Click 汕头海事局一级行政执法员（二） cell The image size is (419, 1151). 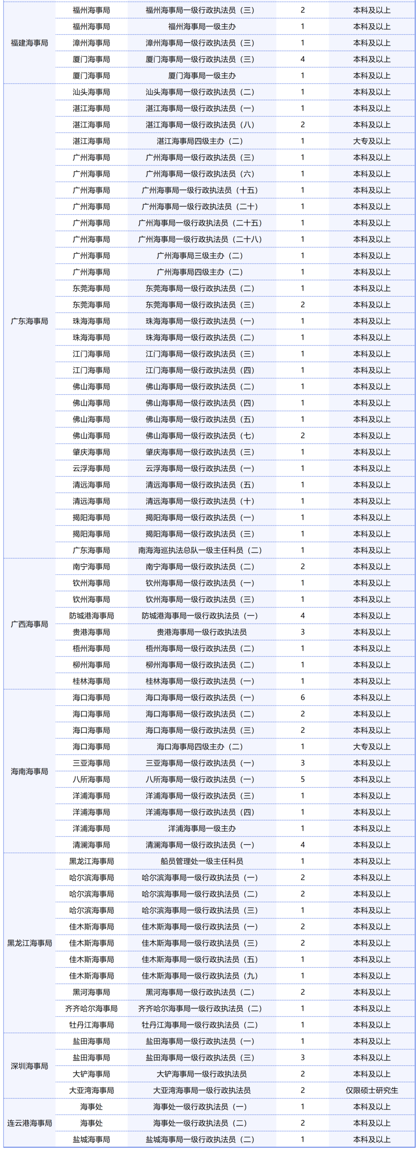pyautogui.click(x=202, y=92)
